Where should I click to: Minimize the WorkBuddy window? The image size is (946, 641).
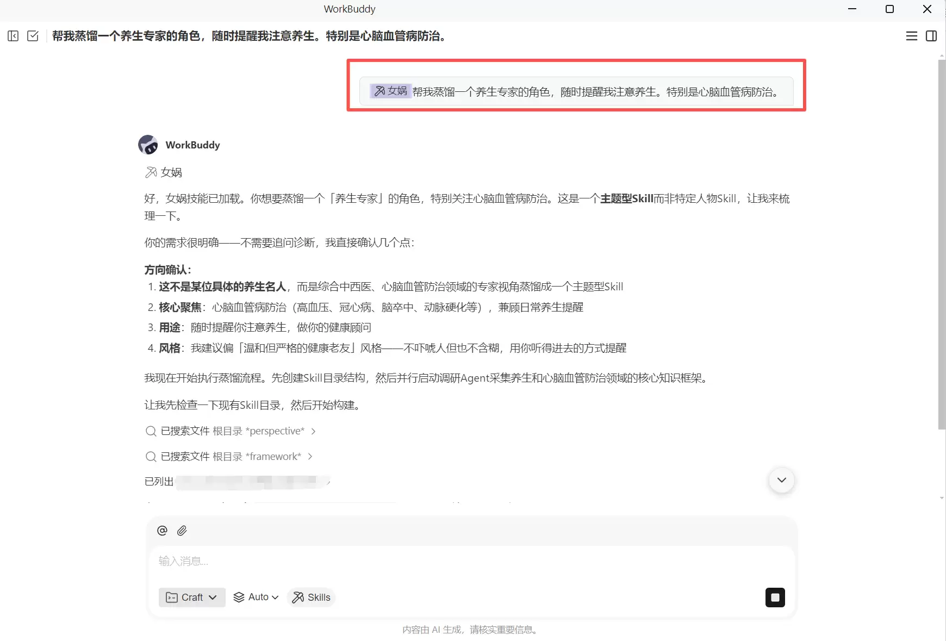[x=852, y=9]
